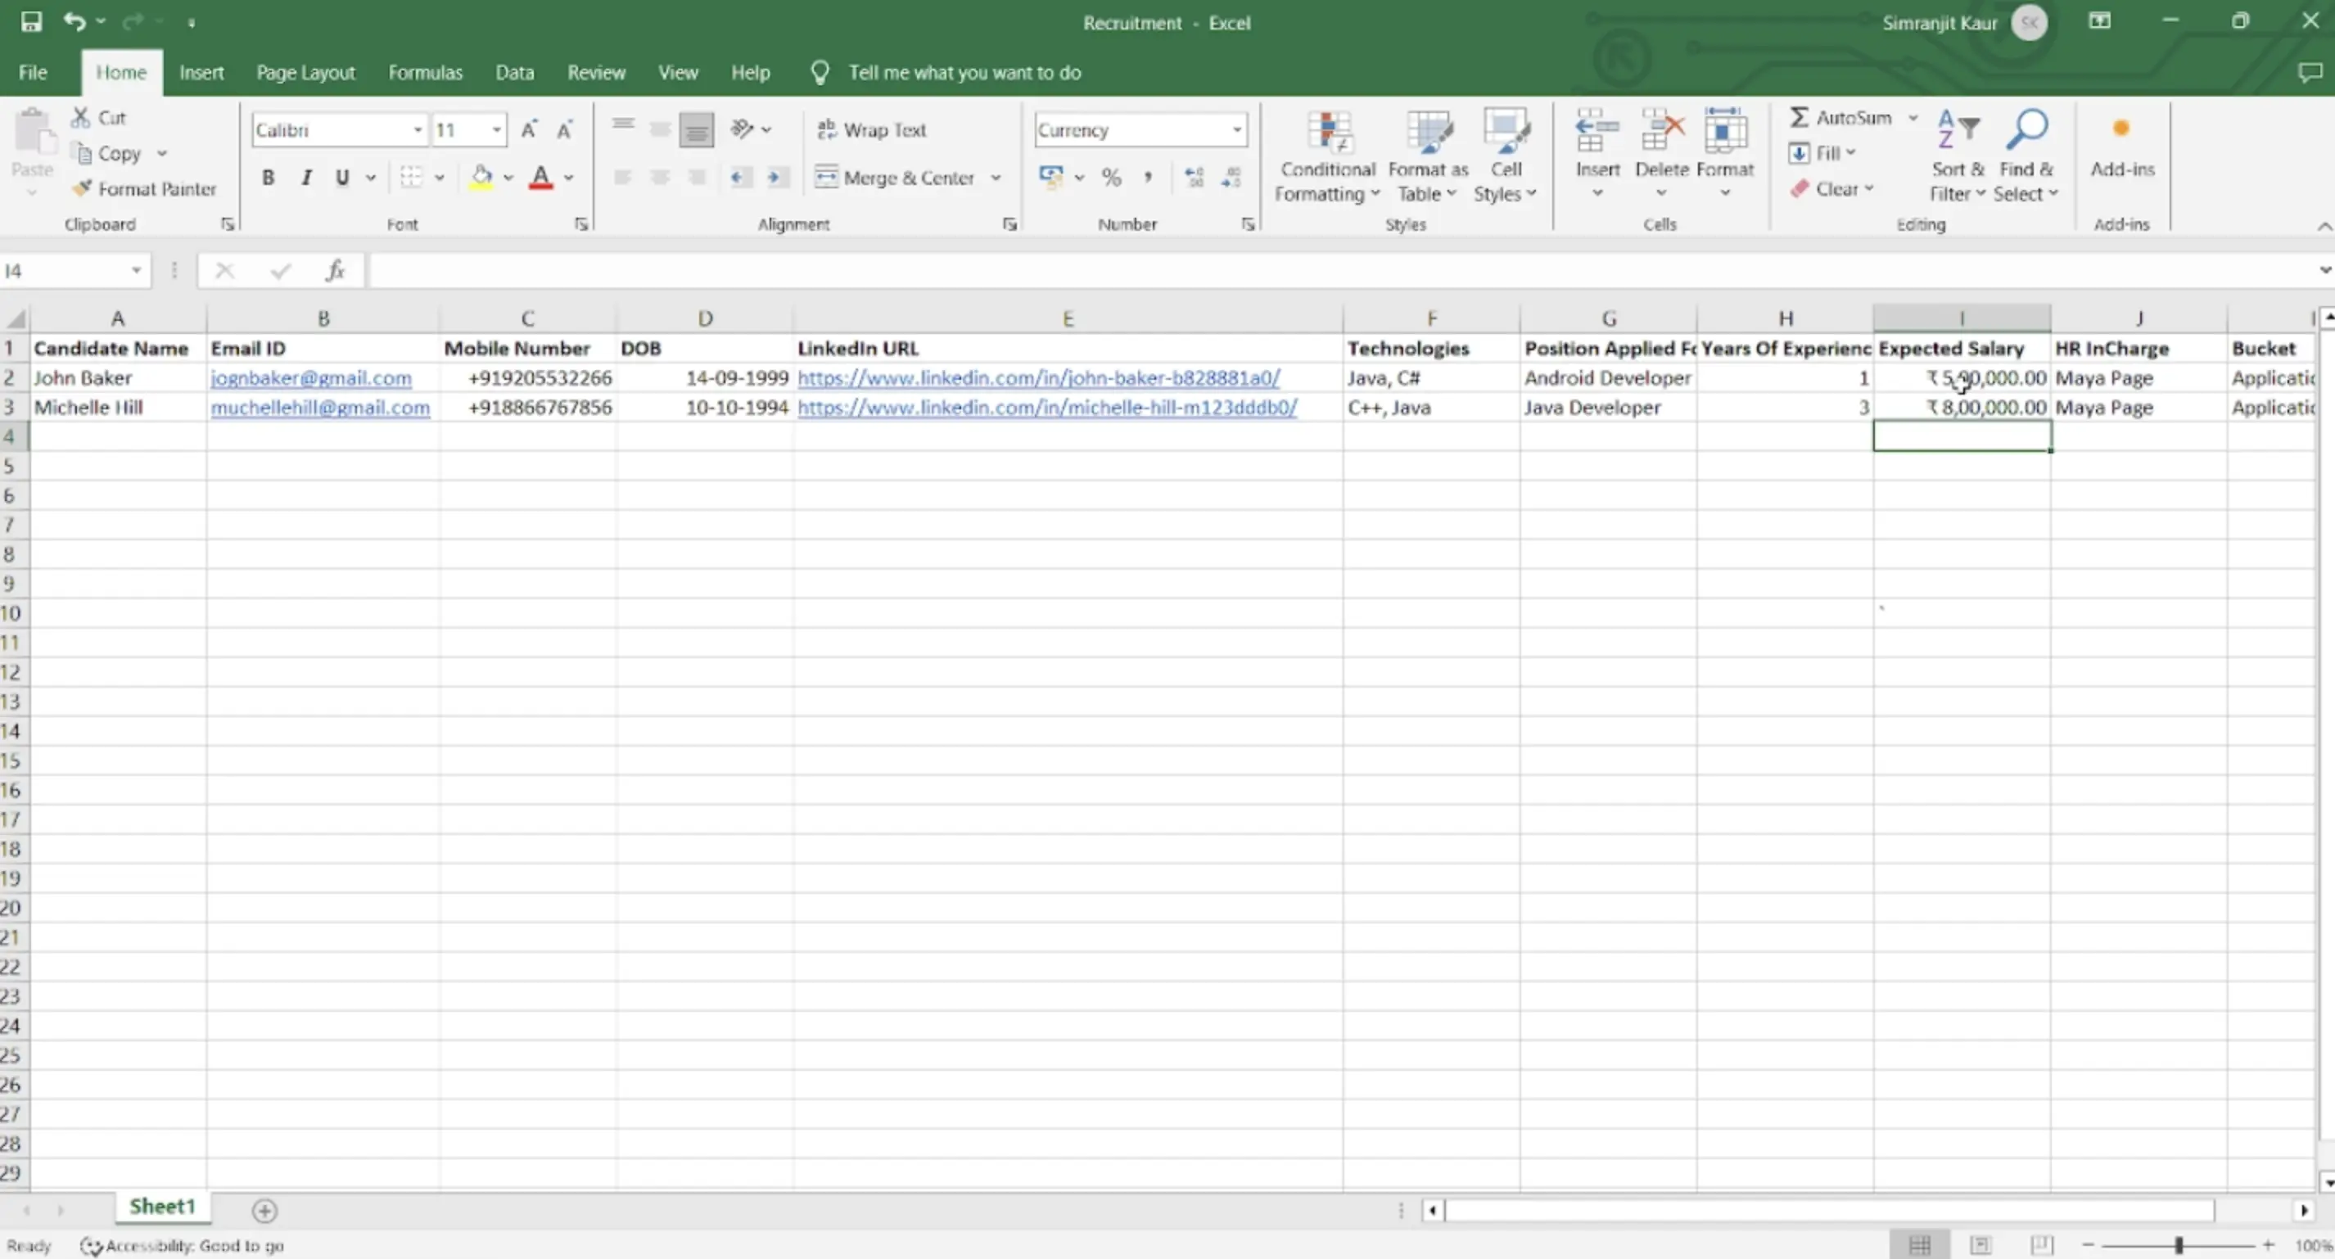Toggle Align Left horizontal alignment
2335x1259 pixels.
click(623, 177)
